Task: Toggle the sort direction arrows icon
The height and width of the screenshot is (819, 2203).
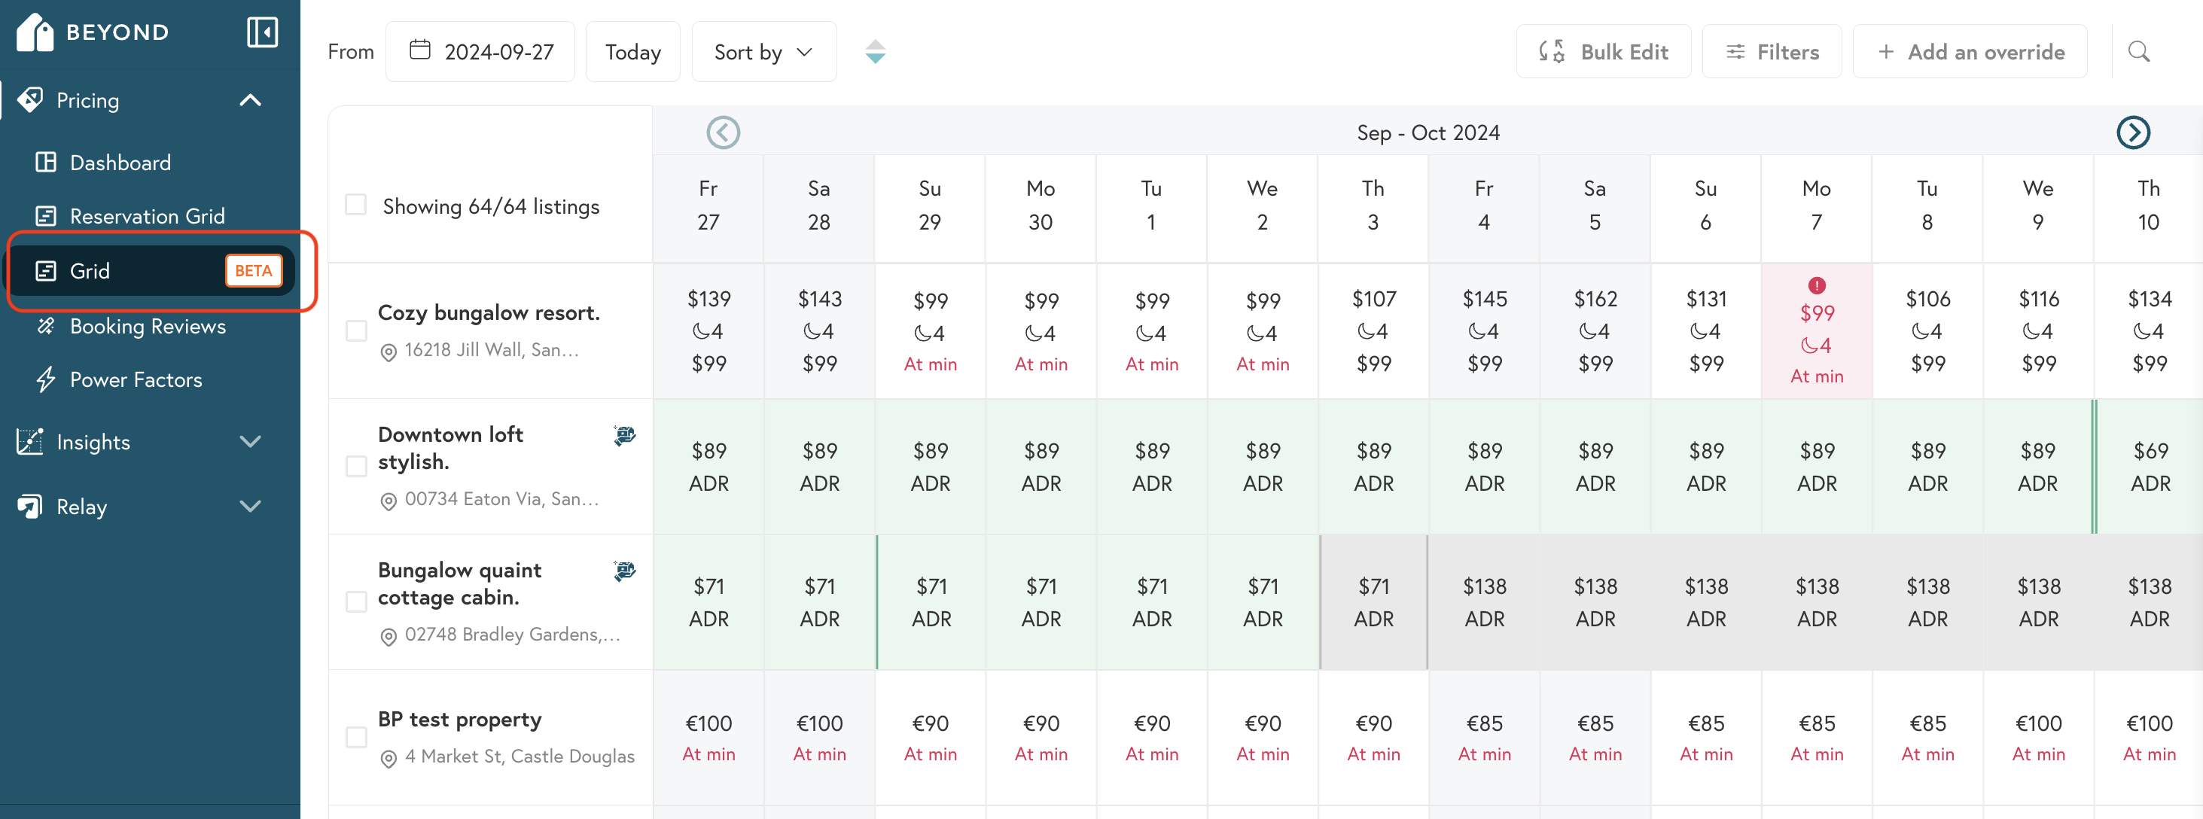Action: [x=875, y=51]
